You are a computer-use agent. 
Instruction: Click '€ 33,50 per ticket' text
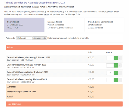(x=95, y=28)
